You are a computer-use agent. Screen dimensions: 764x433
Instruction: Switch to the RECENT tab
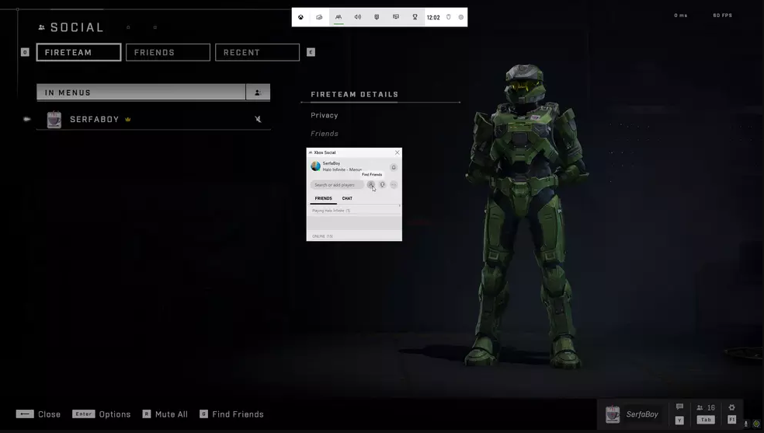[x=257, y=52]
